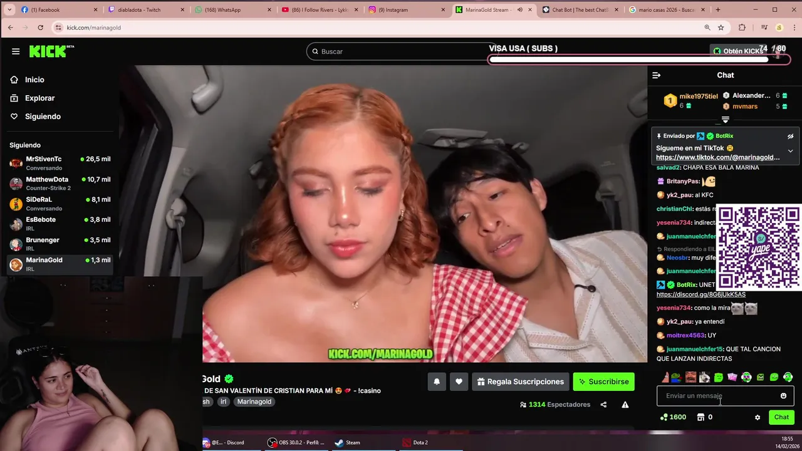Click mike1975tiel in the gift leaderboard
802x451 pixels.
698,96
